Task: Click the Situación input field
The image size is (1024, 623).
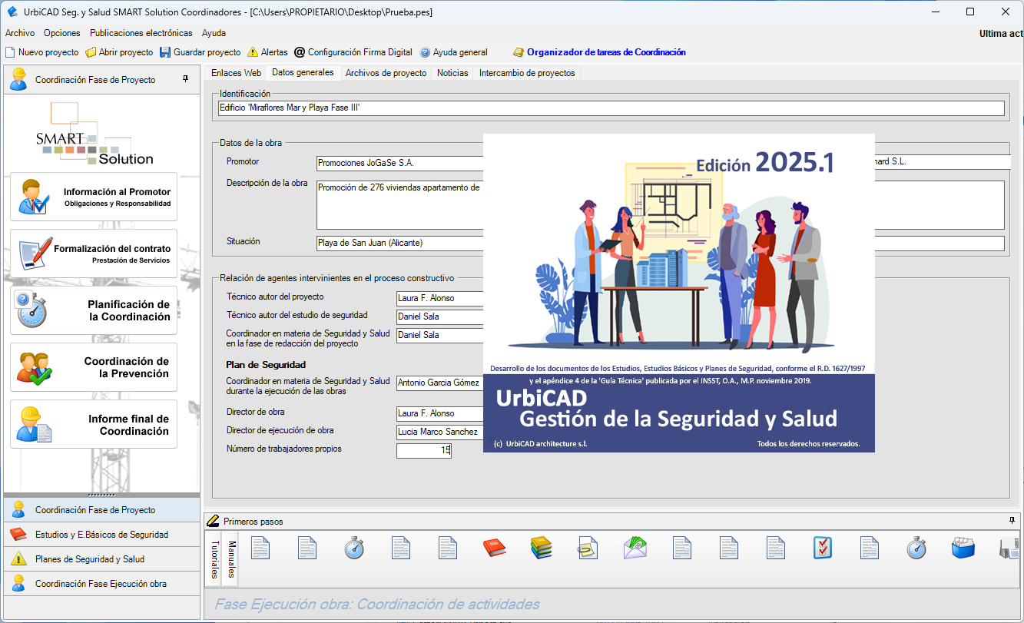Action: tap(399, 243)
